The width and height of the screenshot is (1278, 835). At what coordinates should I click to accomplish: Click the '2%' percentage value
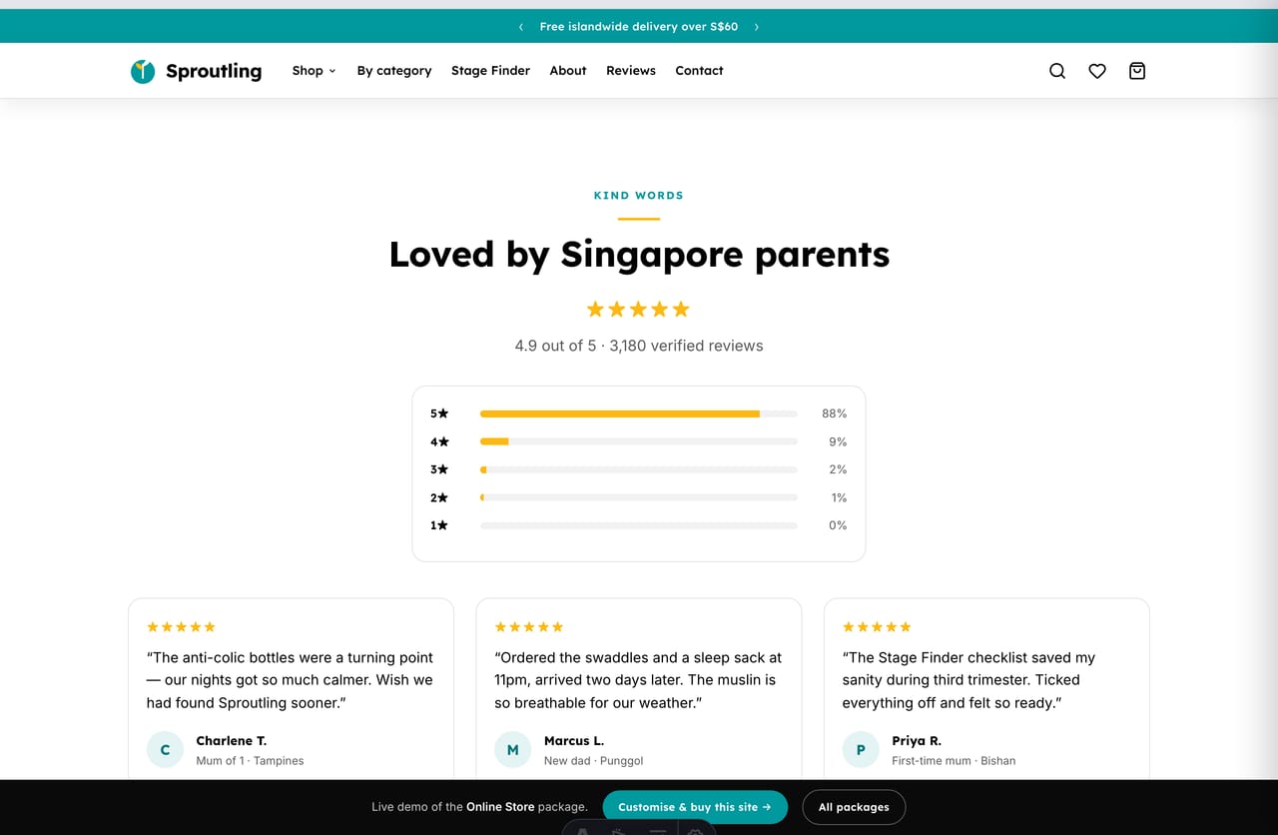click(837, 469)
